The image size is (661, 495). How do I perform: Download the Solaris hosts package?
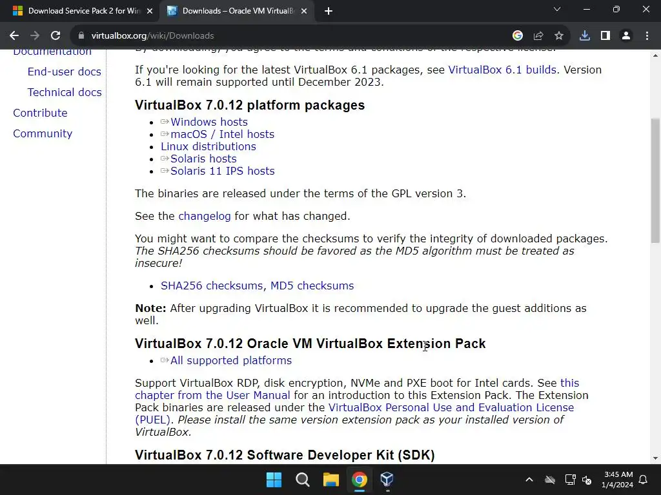tap(203, 159)
